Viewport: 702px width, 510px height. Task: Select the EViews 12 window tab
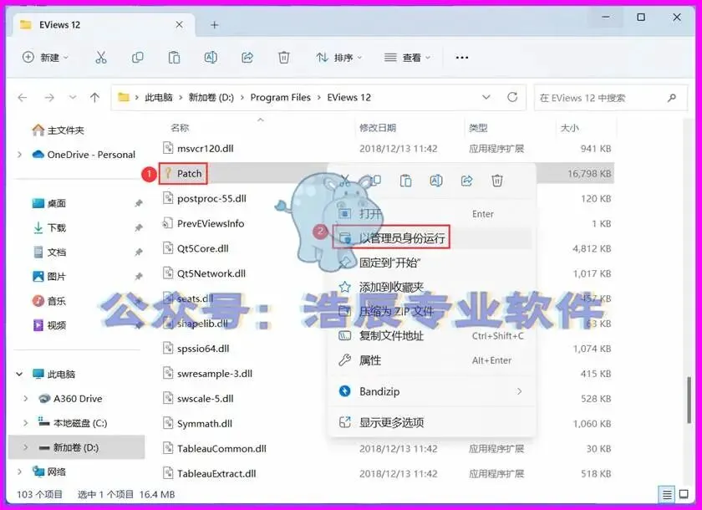click(104, 24)
